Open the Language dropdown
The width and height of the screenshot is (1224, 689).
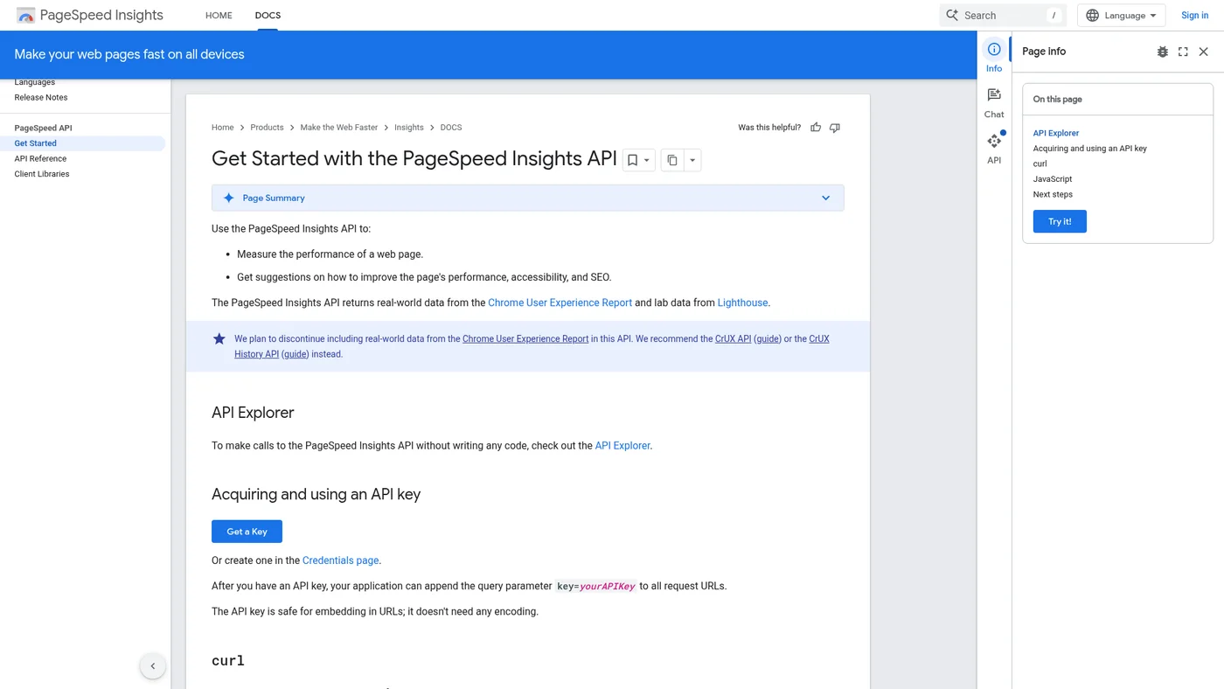point(1122,15)
